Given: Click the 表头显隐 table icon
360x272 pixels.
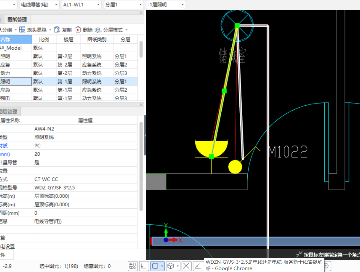Looking at the screenshot, I should pyautogui.click(x=22, y=29).
